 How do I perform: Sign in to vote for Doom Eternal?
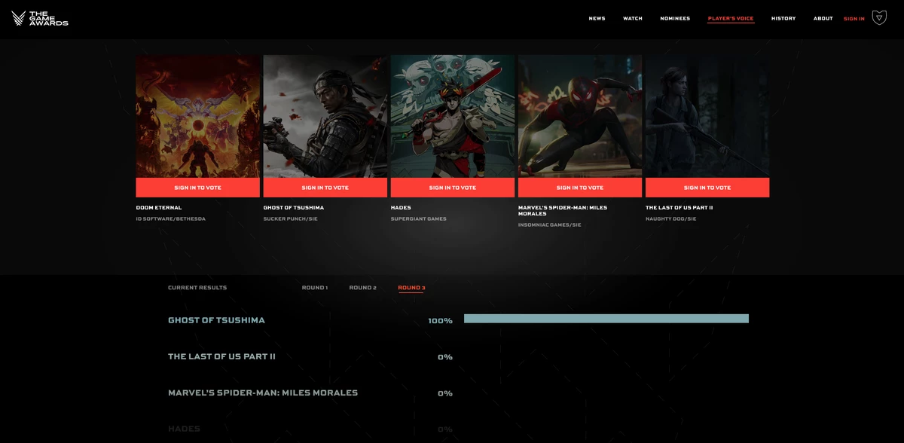click(x=197, y=188)
